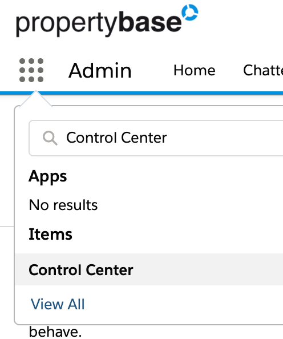Click the Apps section heading
This screenshot has width=283, height=339.
48,177
